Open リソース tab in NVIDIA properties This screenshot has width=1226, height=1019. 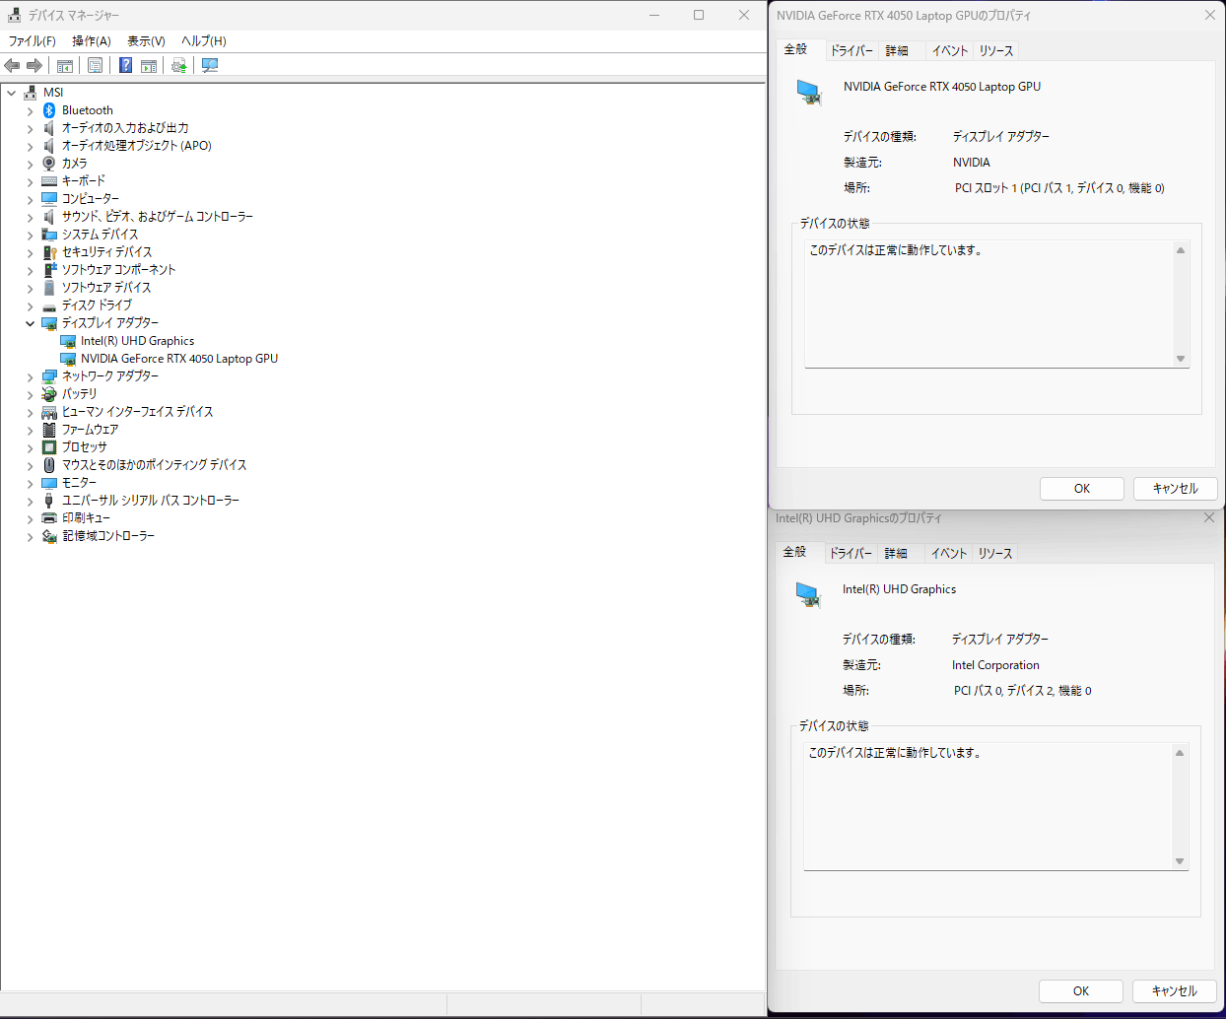click(996, 51)
